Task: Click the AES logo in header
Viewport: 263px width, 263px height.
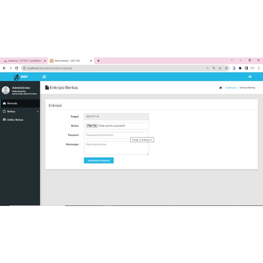Action: 20,77
